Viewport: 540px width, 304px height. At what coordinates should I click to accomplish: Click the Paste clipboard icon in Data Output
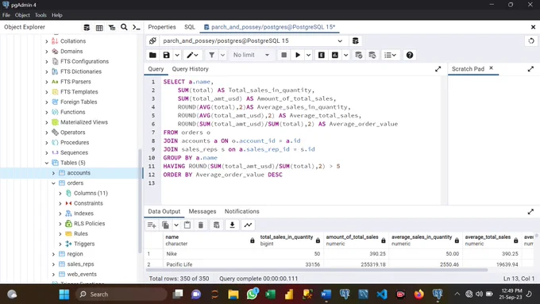click(187, 225)
